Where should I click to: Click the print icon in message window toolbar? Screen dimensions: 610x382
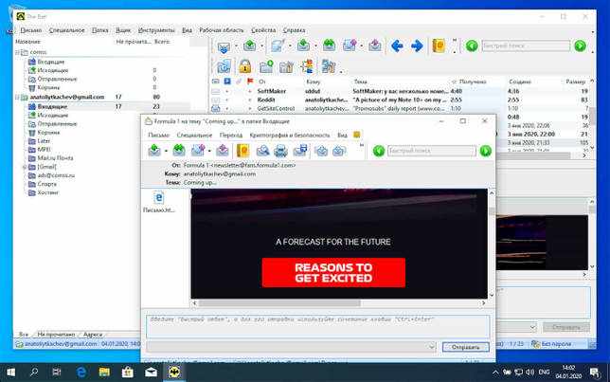coord(280,151)
